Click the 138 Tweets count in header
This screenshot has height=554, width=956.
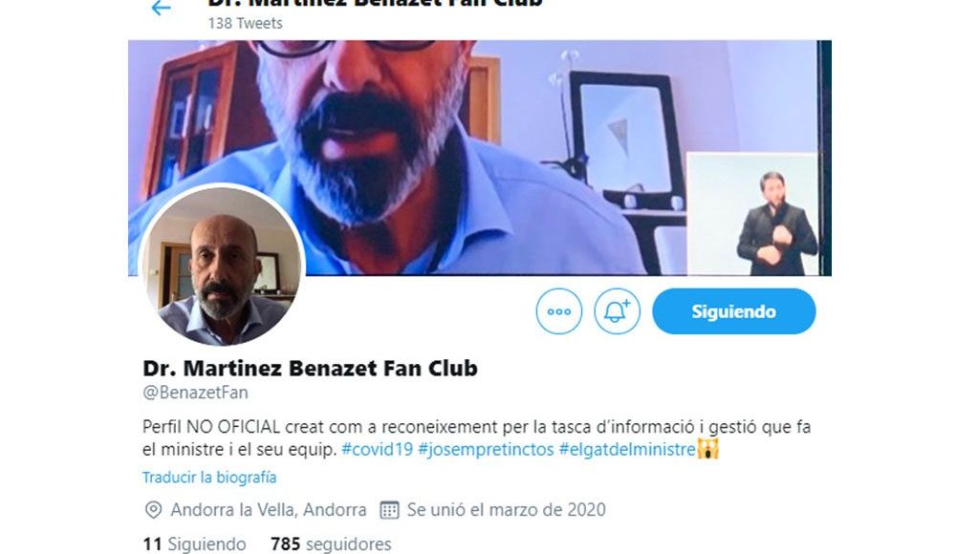245,23
